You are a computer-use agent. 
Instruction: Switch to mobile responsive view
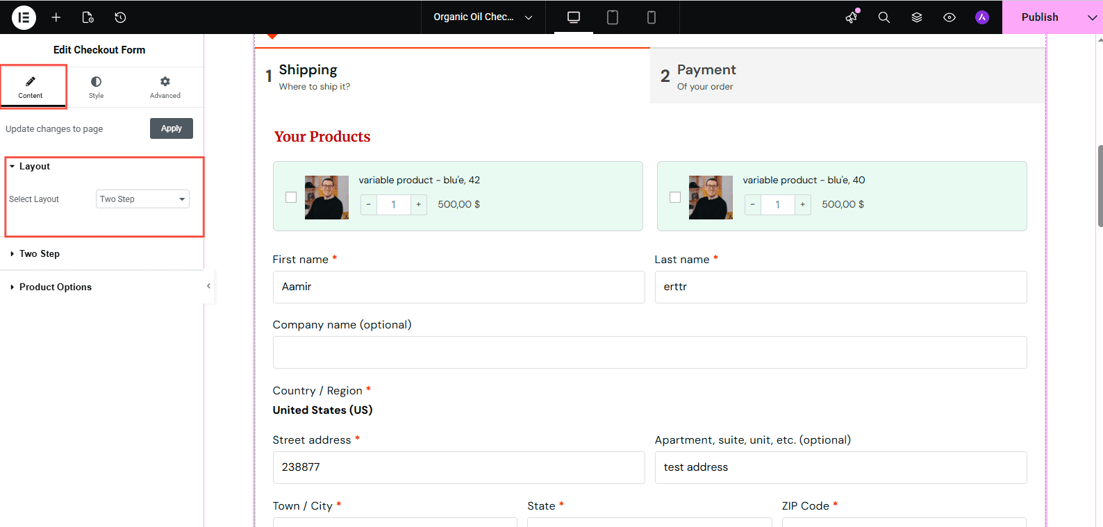coord(652,17)
